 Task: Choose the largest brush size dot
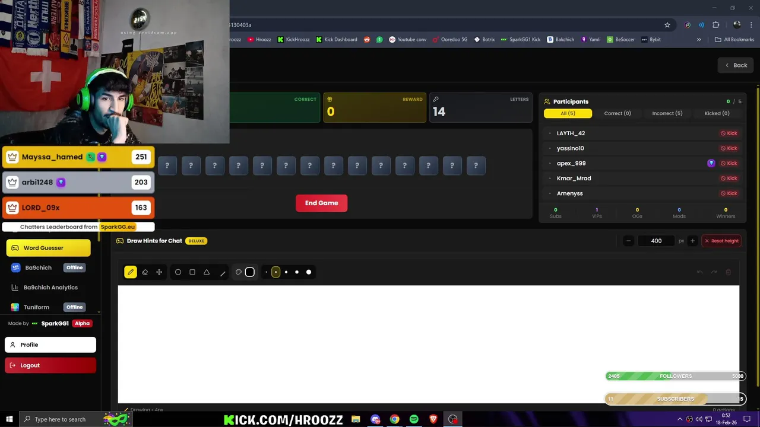pos(309,272)
